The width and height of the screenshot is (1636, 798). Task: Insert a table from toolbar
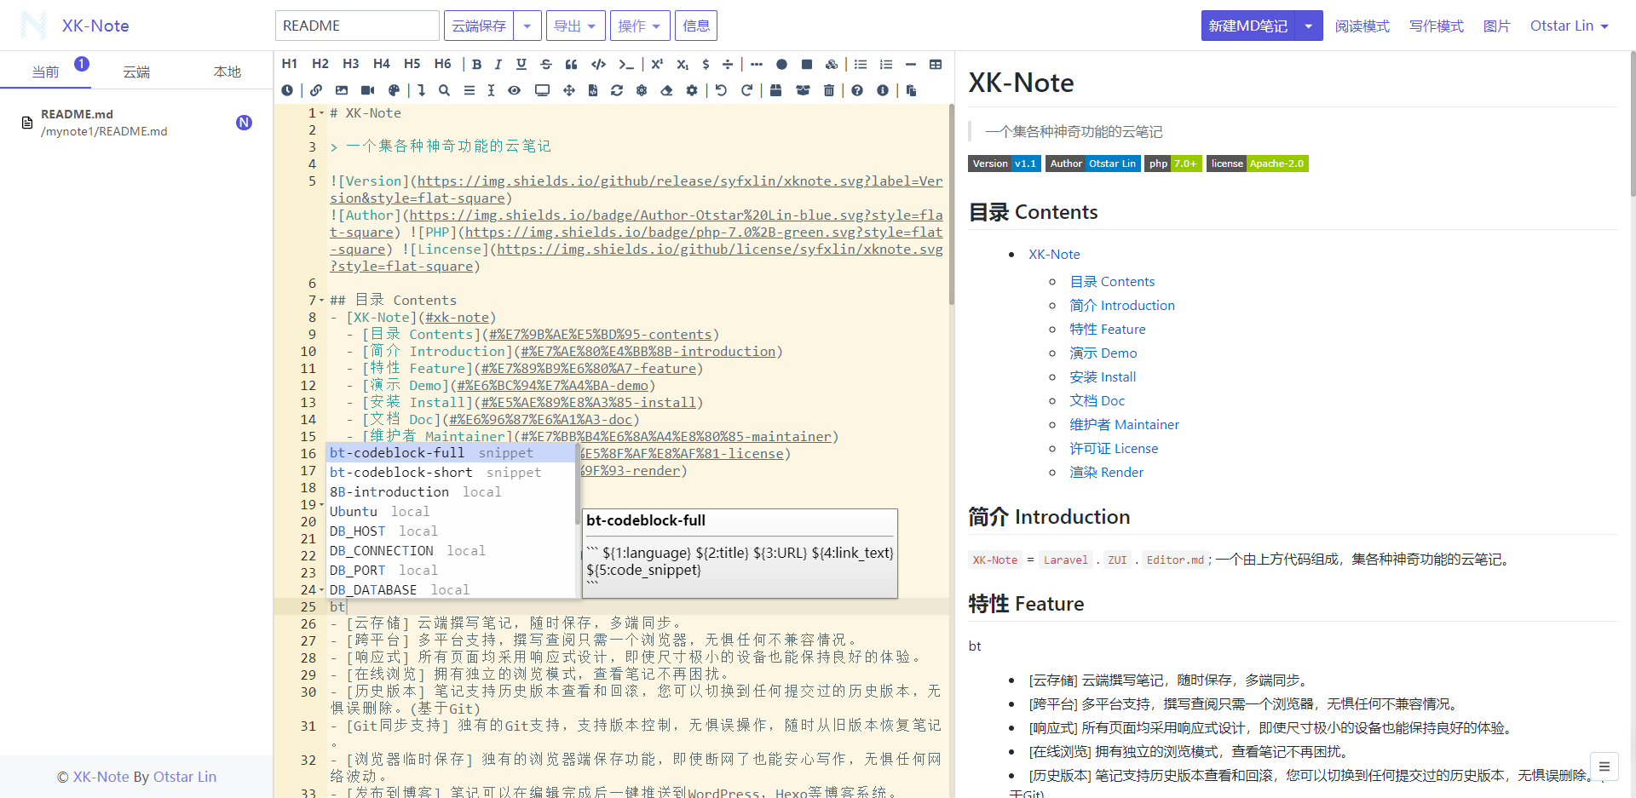tap(936, 64)
